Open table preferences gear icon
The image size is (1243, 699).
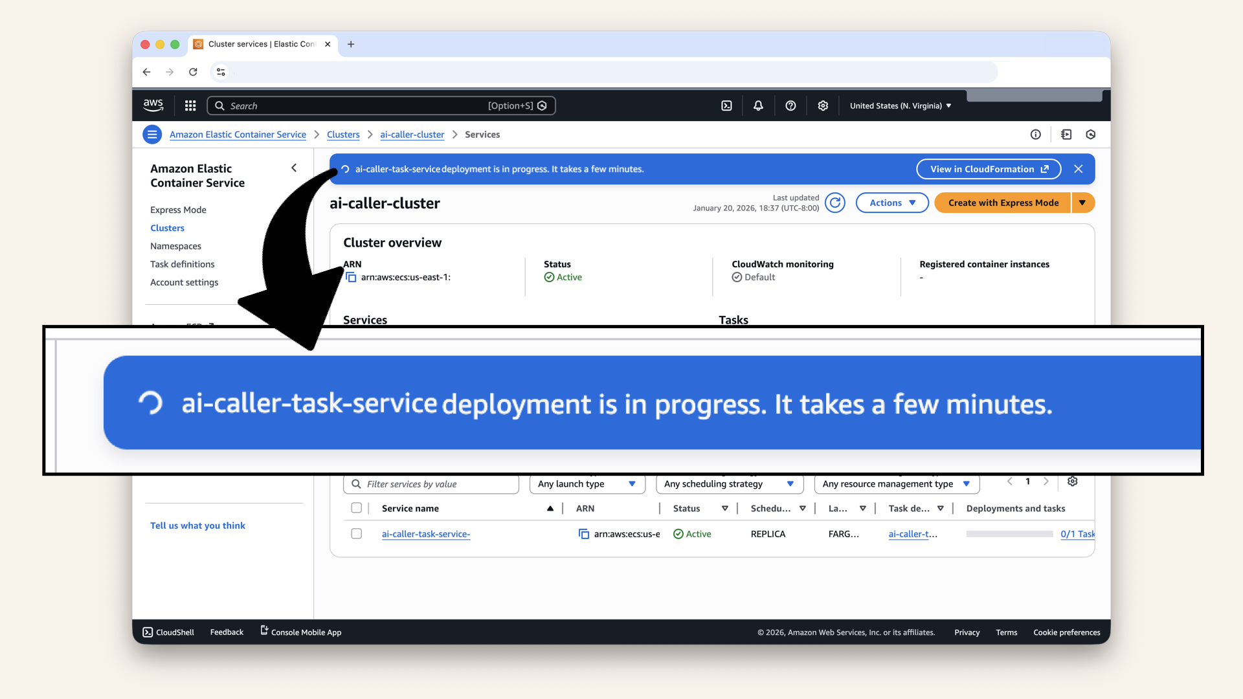pyautogui.click(x=1072, y=482)
